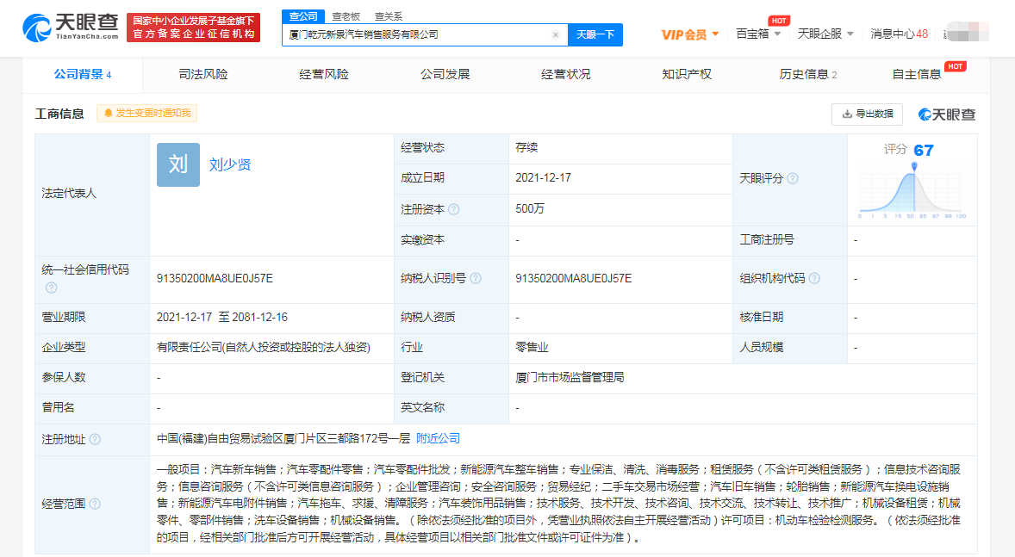Click the 导出数据 export button
The image size is (1015, 557).
(867, 114)
